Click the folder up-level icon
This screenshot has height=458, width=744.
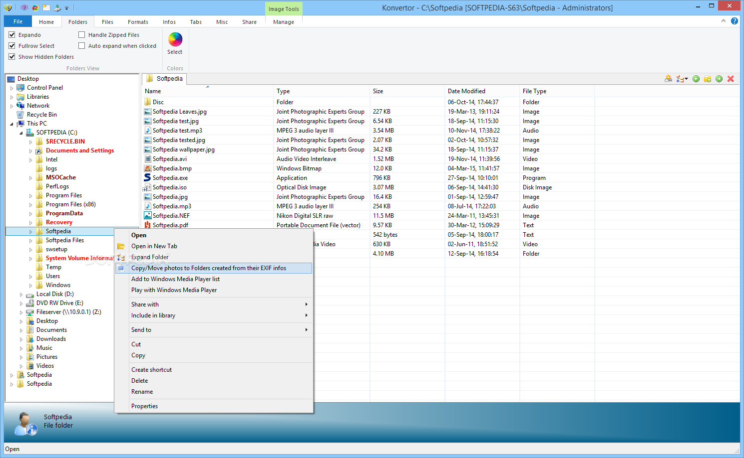(708, 79)
